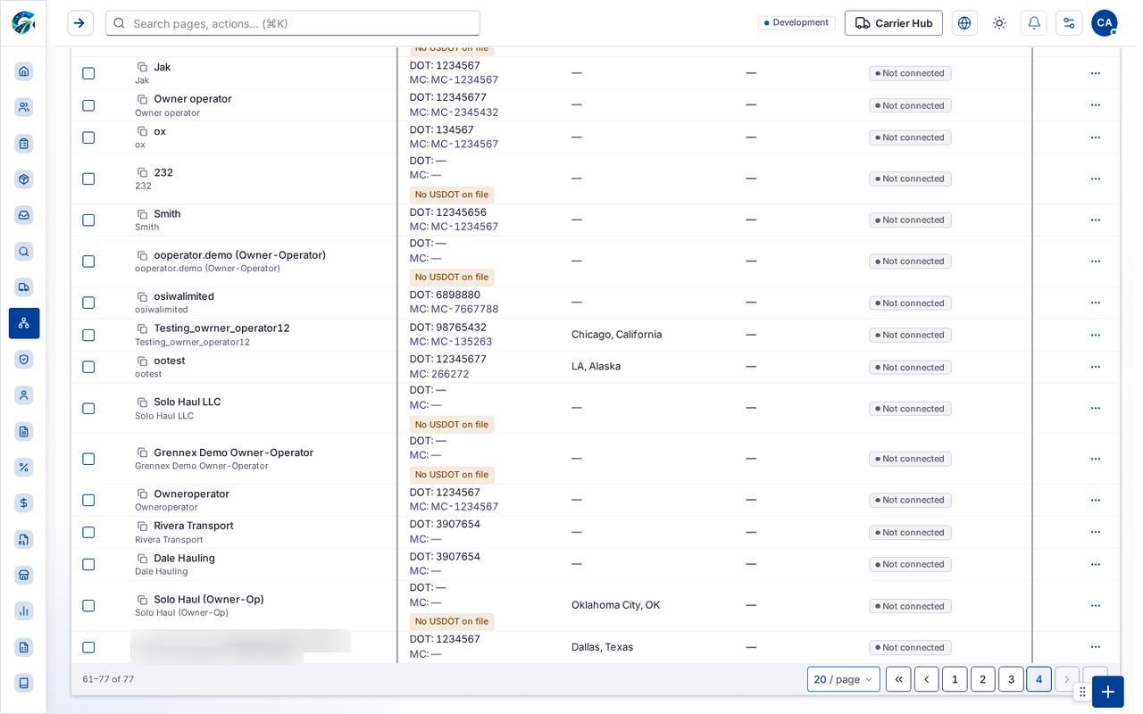Open the dollar sign sidebar icon

click(x=24, y=503)
